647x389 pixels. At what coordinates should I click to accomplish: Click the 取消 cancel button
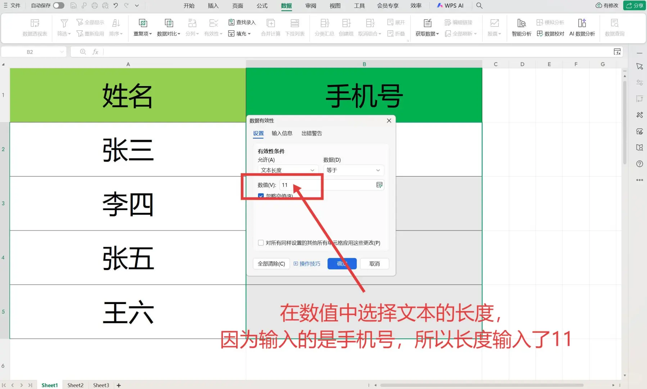375,264
